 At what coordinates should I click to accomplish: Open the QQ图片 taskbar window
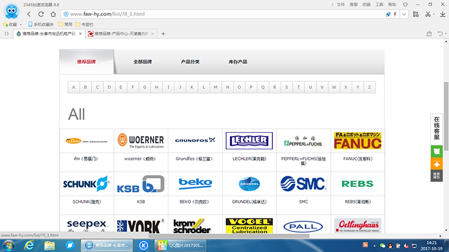click(180, 246)
